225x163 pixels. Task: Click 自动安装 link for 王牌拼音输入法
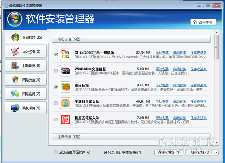tap(179, 102)
